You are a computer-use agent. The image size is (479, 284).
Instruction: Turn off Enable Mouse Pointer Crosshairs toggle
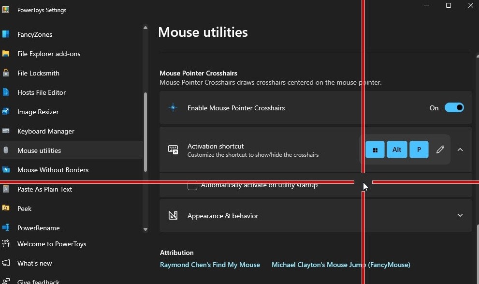(x=454, y=107)
